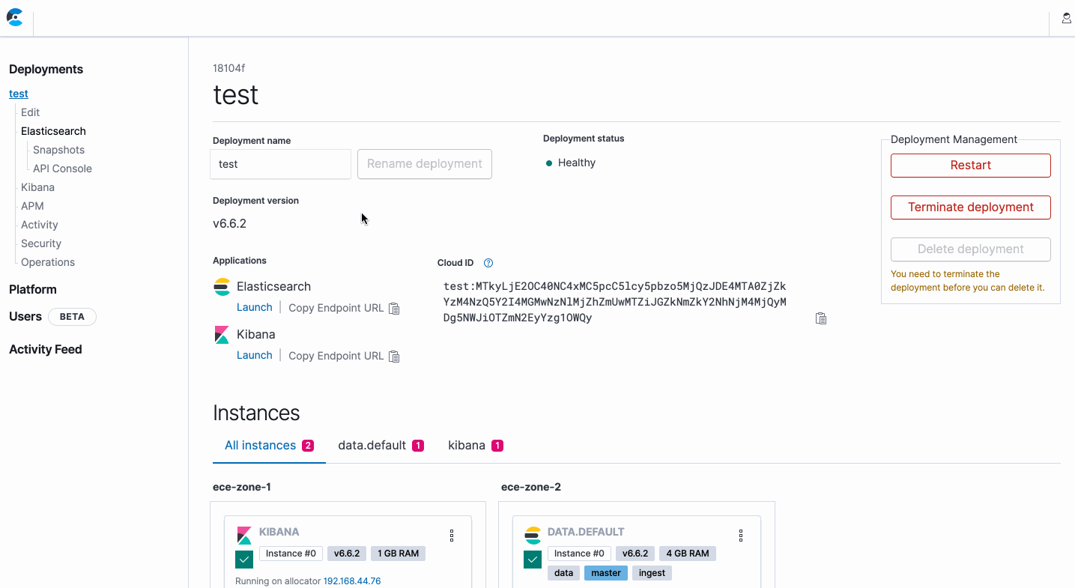
Task: Click the Cloud ID string text
Action: point(614,302)
